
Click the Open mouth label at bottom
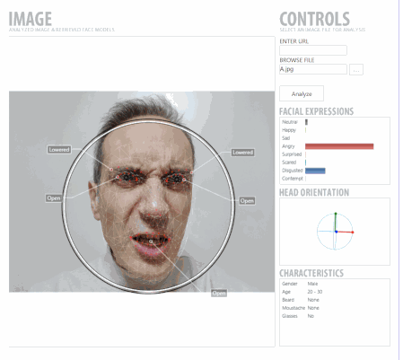pos(219,294)
